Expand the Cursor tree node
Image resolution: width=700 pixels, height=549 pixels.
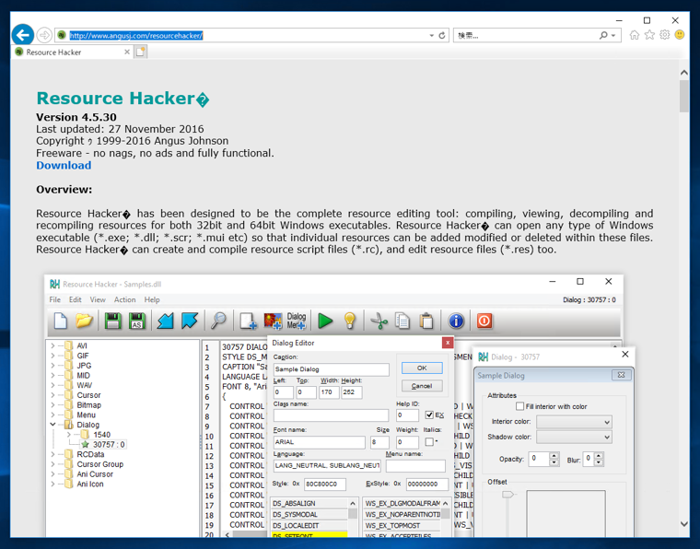pos(52,395)
